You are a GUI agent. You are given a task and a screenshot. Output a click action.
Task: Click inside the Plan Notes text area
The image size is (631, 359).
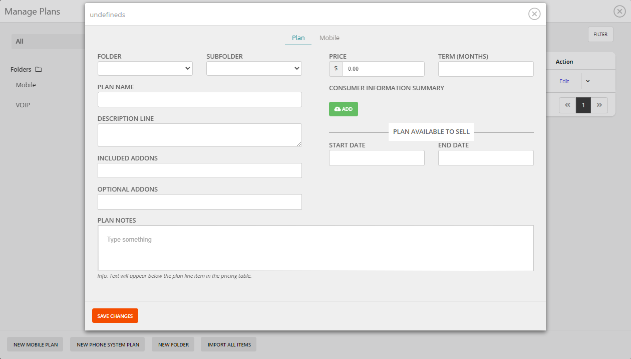[315, 247]
